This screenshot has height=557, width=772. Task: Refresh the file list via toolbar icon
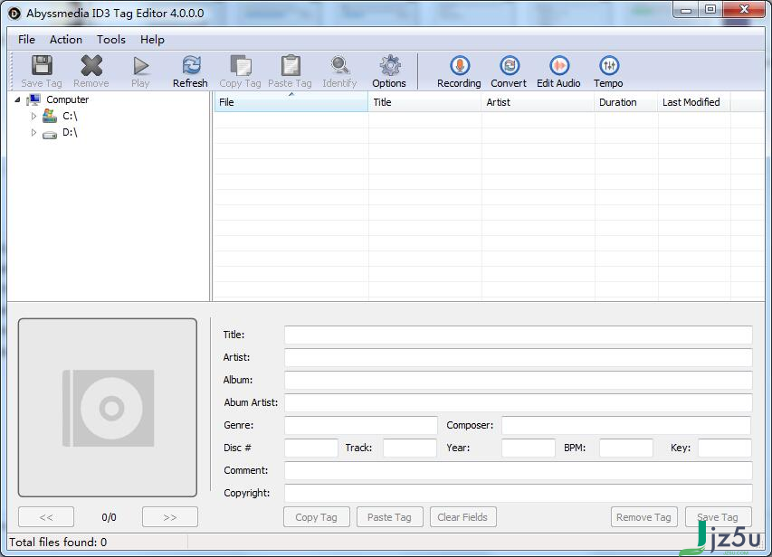tap(191, 65)
